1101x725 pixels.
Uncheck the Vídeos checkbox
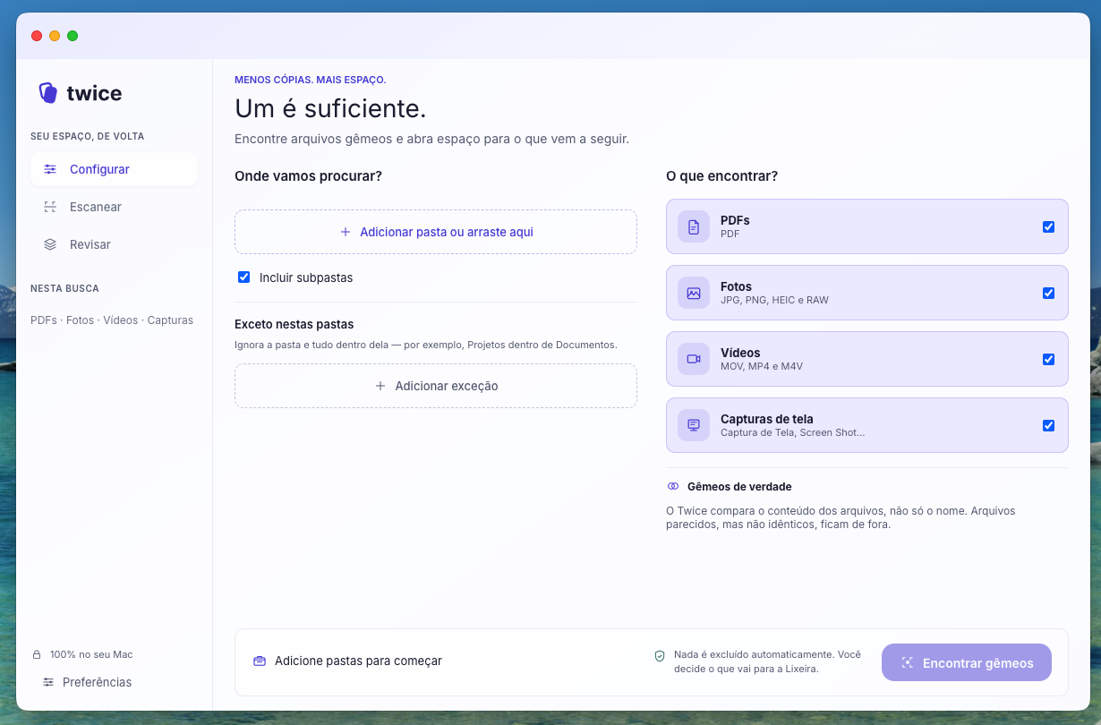coord(1048,360)
